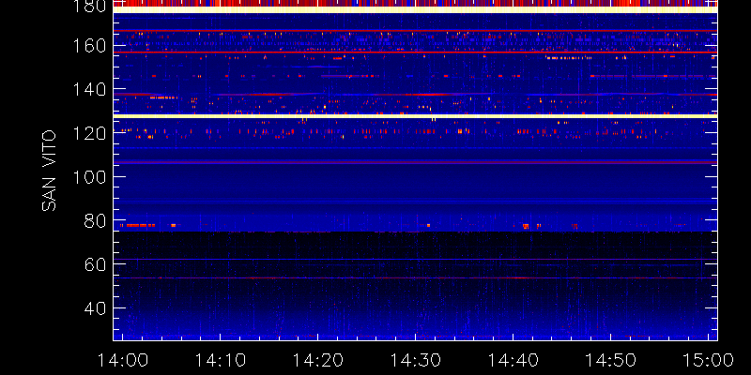Click the 100 frequency axis label
Image resolution: width=751 pixels, height=375 pixels.
(88, 176)
